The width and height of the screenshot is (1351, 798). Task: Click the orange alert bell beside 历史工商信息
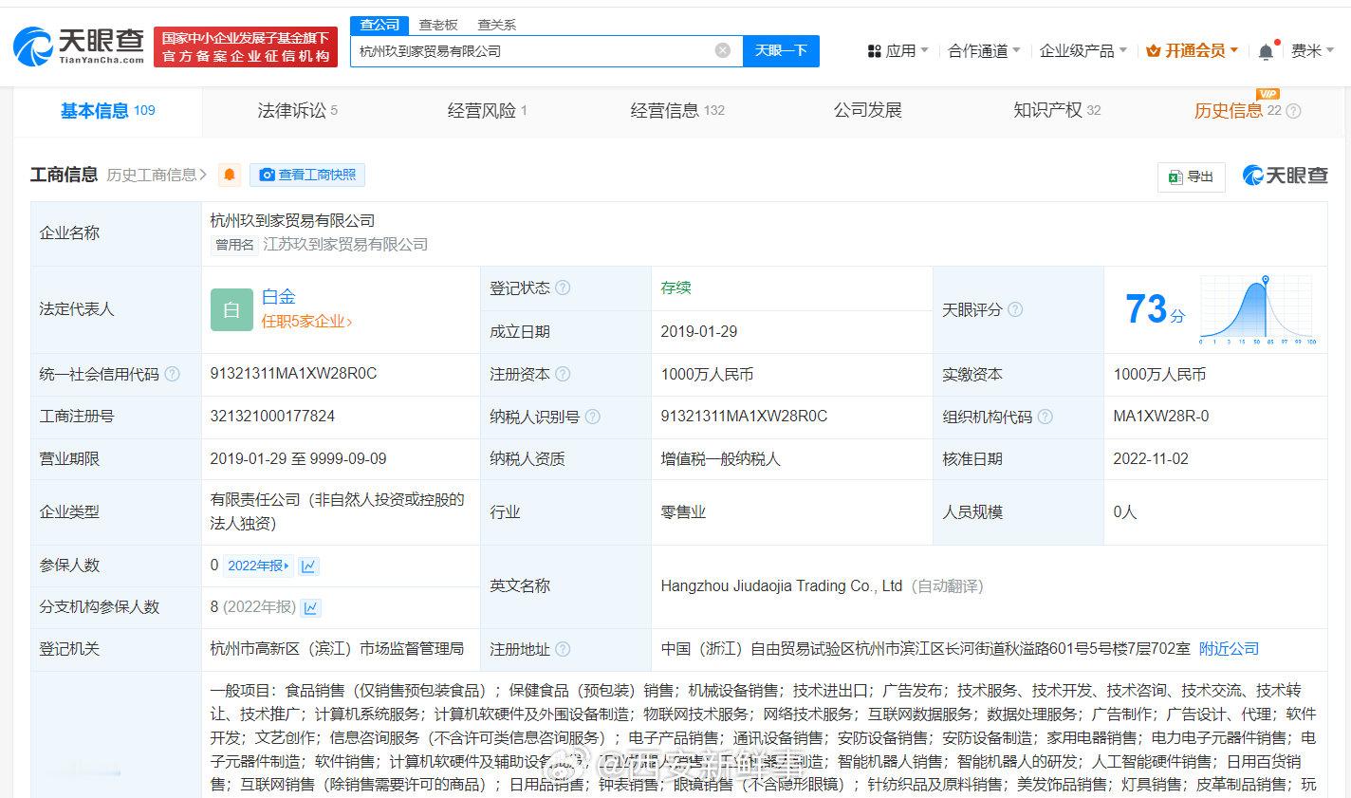click(x=229, y=175)
